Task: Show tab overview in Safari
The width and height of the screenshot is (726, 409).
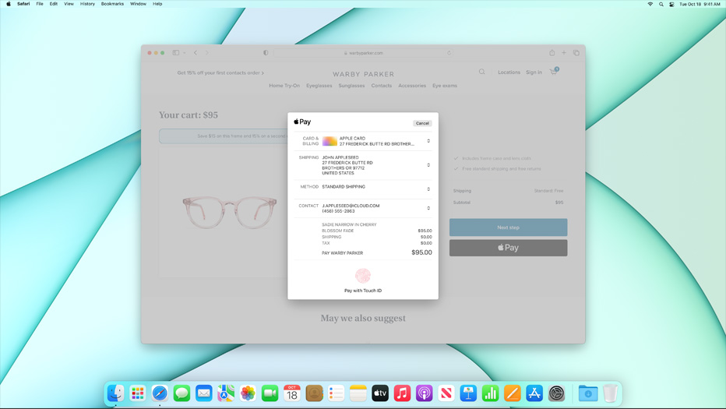Action: [576, 53]
